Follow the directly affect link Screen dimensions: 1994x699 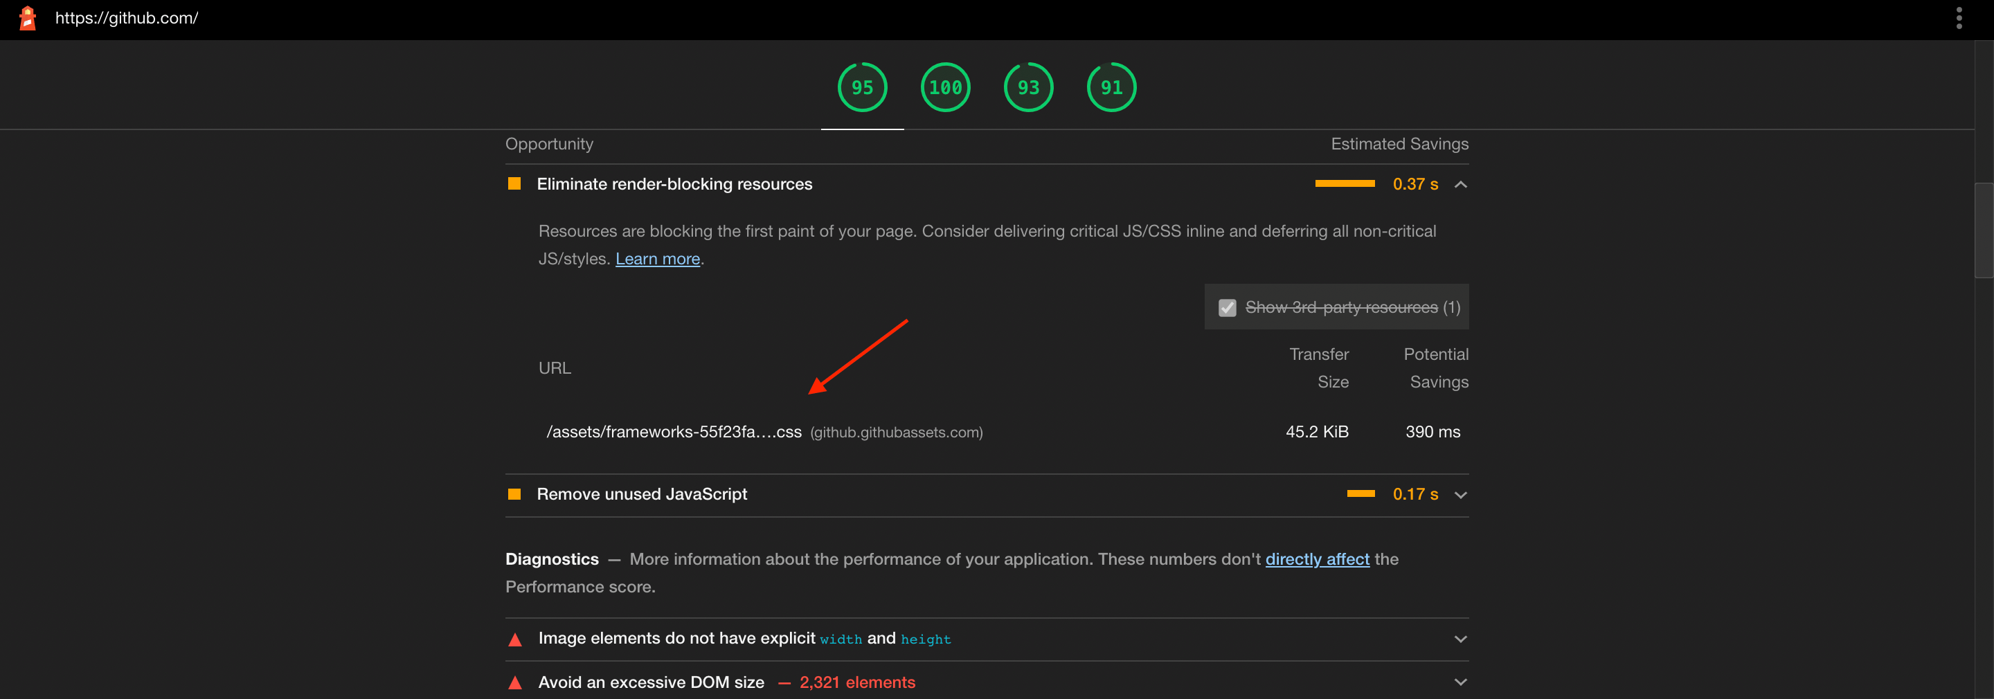(1317, 559)
